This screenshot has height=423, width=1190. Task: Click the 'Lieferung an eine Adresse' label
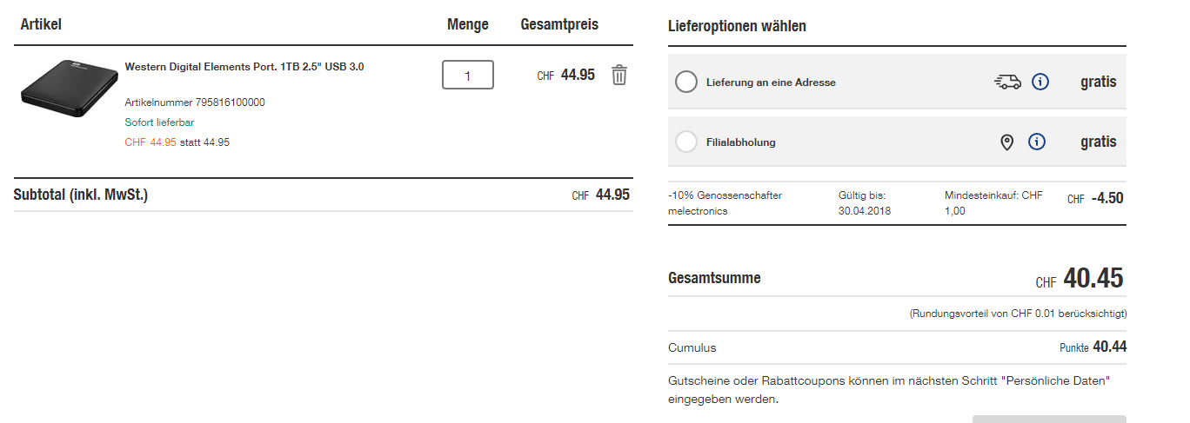[771, 83]
